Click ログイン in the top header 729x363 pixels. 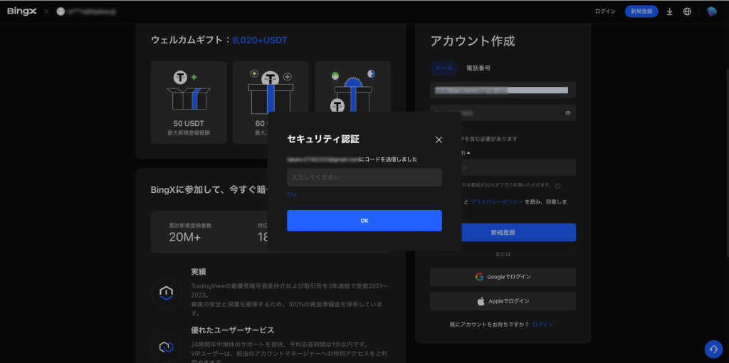tap(605, 11)
